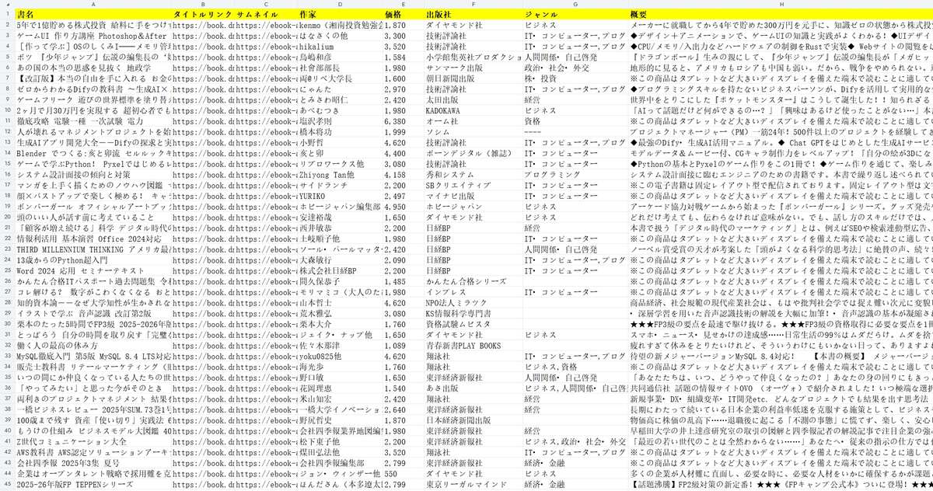Image resolution: width=933 pixels, height=491 pixels.
Task: Select title cell システム設計面接の傾向と対策
Action: point(93,176)
